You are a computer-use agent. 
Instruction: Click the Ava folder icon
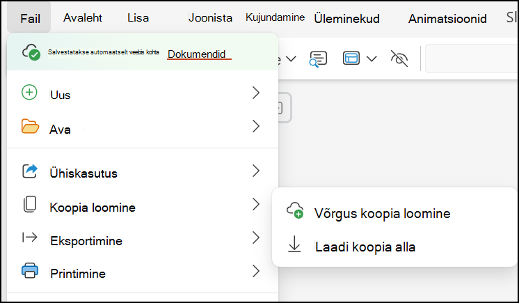click(x=30, y=126)
